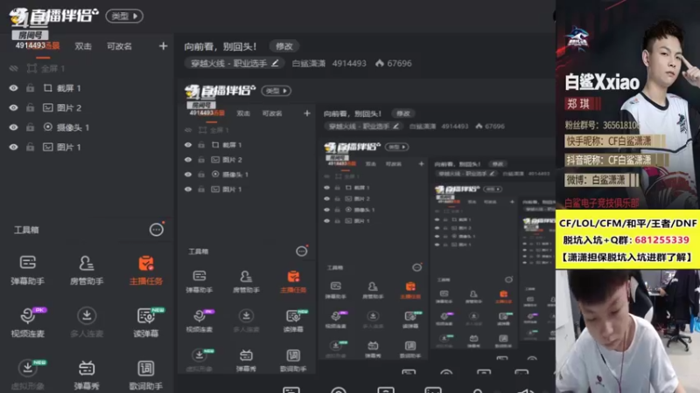Hide the 截屏 1 source with its eye icon
The image size is (700, 393).
tap(14, 88)
